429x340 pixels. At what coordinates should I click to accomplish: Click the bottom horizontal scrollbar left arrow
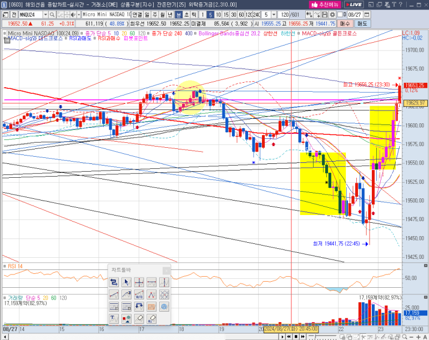click(x=4, y=337)
